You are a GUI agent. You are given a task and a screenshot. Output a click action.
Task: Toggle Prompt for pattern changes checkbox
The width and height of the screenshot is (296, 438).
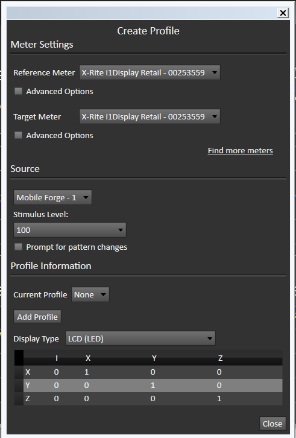(x=19, y=247)
